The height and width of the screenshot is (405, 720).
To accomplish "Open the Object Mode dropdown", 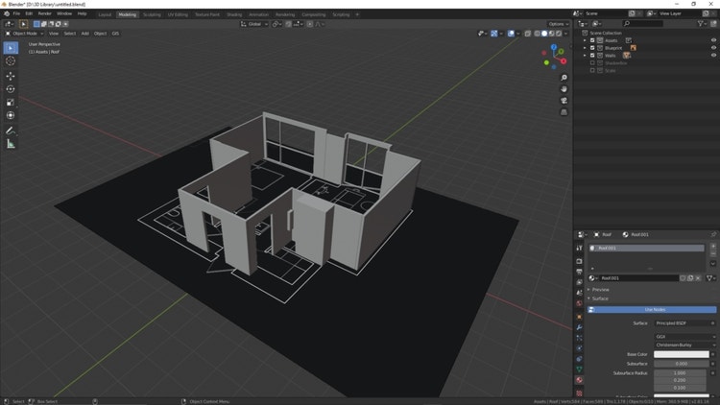I will 24,33.
